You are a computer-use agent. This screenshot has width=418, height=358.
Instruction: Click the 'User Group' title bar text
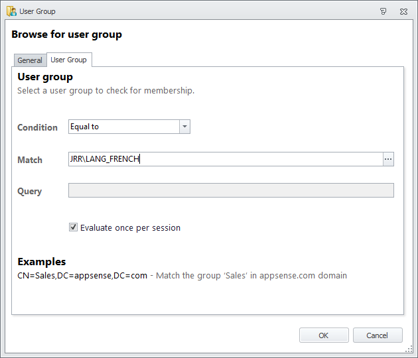point(38,11)
